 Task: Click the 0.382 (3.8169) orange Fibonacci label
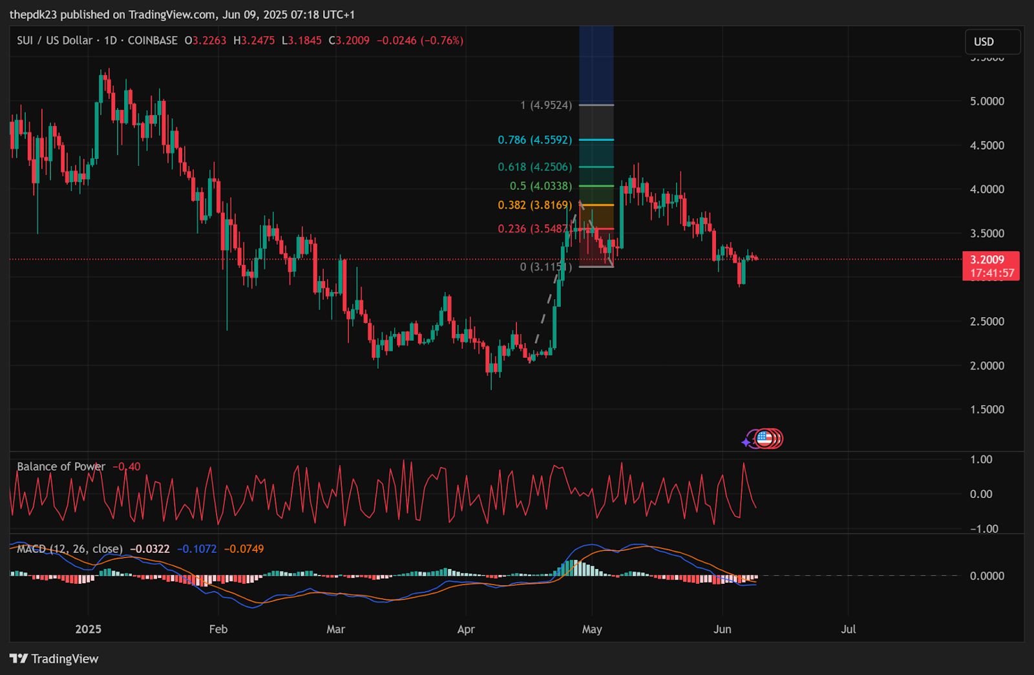point(534,205)
